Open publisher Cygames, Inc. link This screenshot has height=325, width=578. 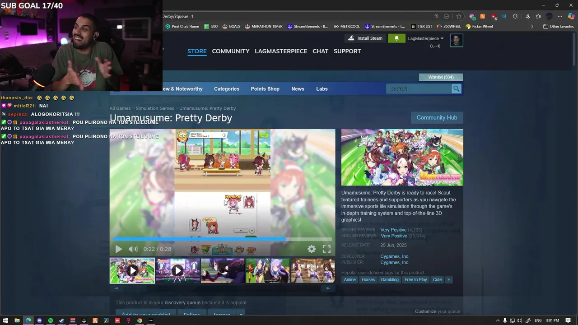[395, 262]
